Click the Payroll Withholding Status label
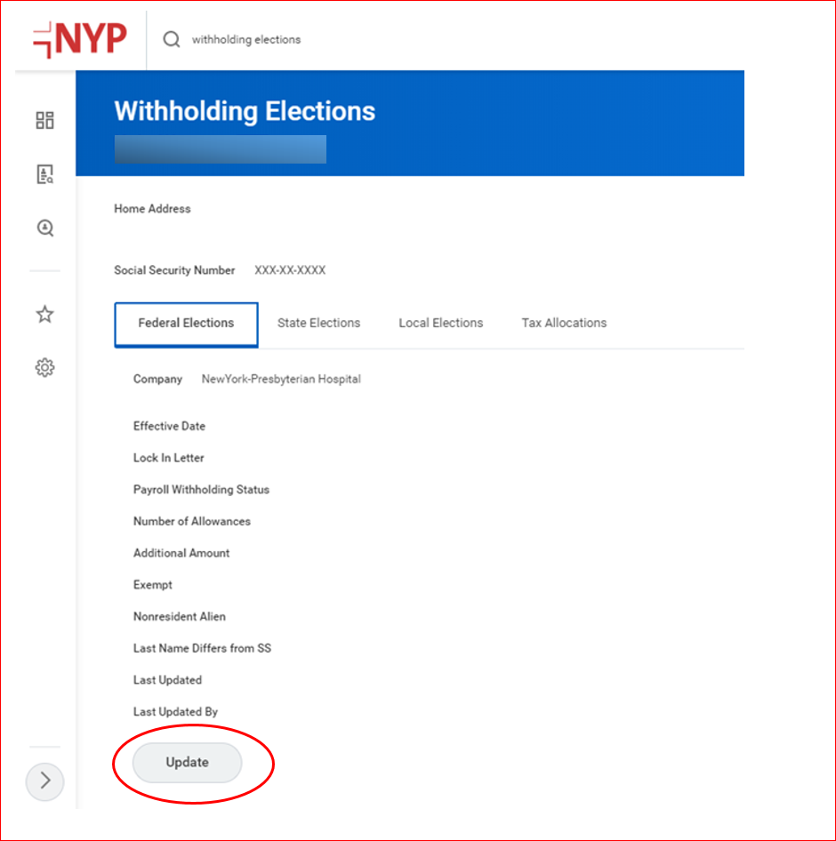836x841 pixels. click(x=201, y=490)
